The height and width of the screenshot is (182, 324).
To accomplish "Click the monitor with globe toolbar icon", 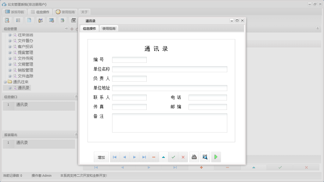I will point(51,20).
